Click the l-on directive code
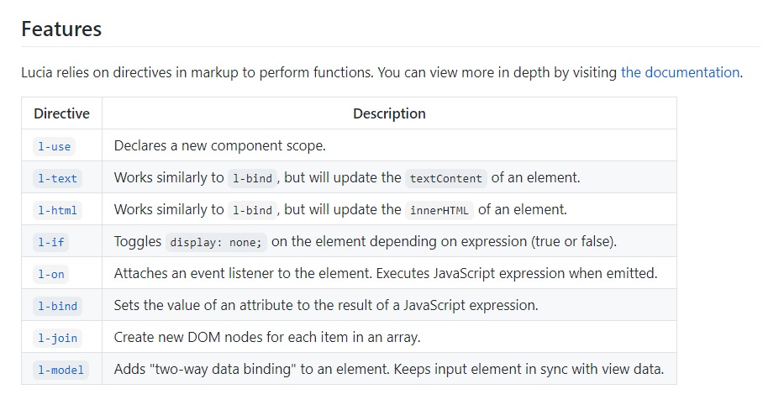This screenshot has height=405, width=763. tap(51, 275)
